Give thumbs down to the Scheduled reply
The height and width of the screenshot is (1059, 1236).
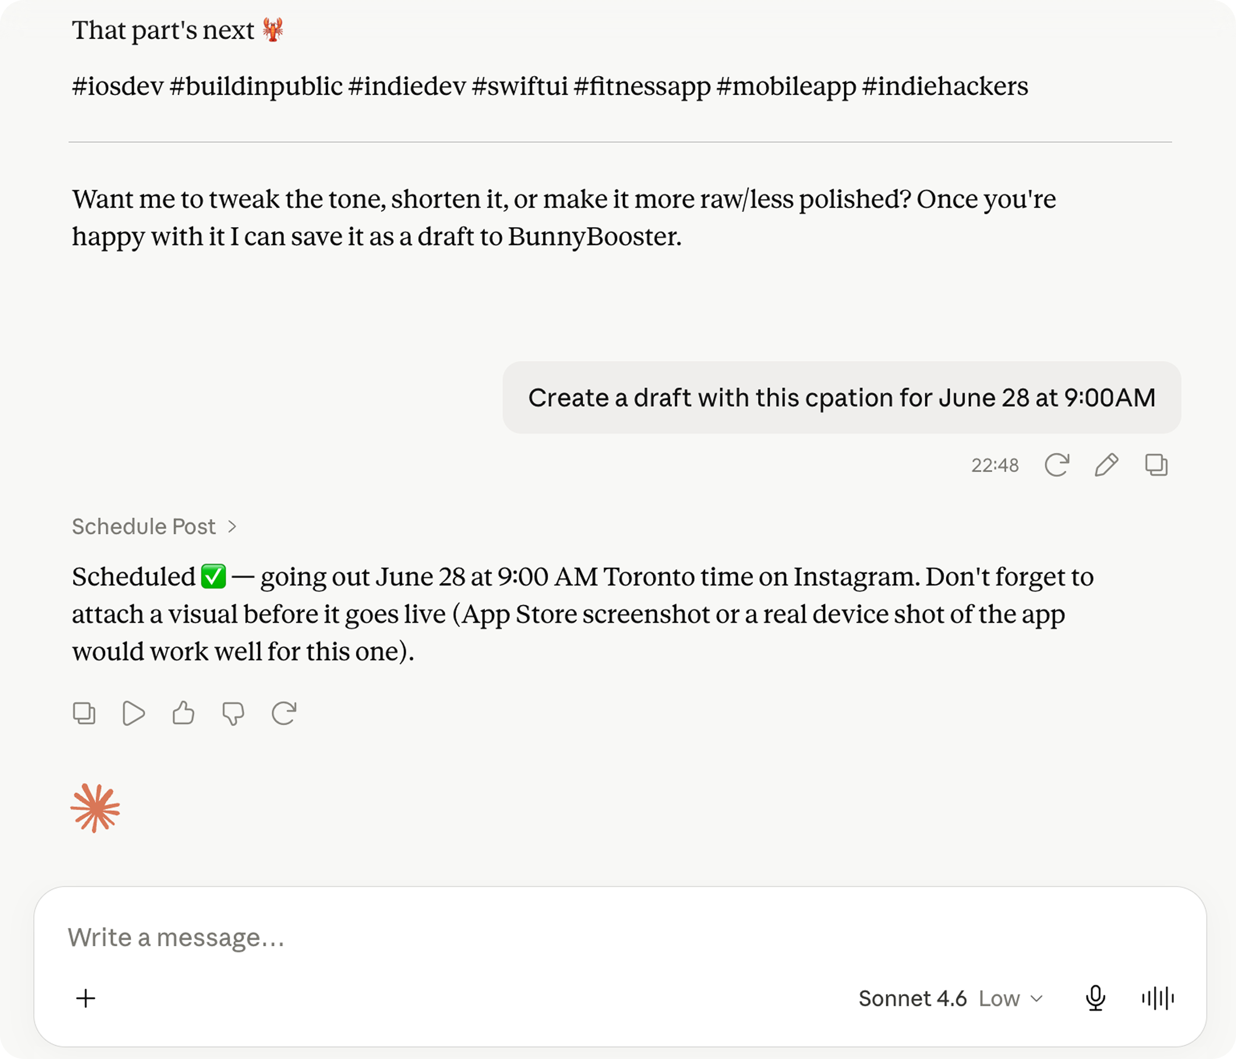tap(233, 713)
